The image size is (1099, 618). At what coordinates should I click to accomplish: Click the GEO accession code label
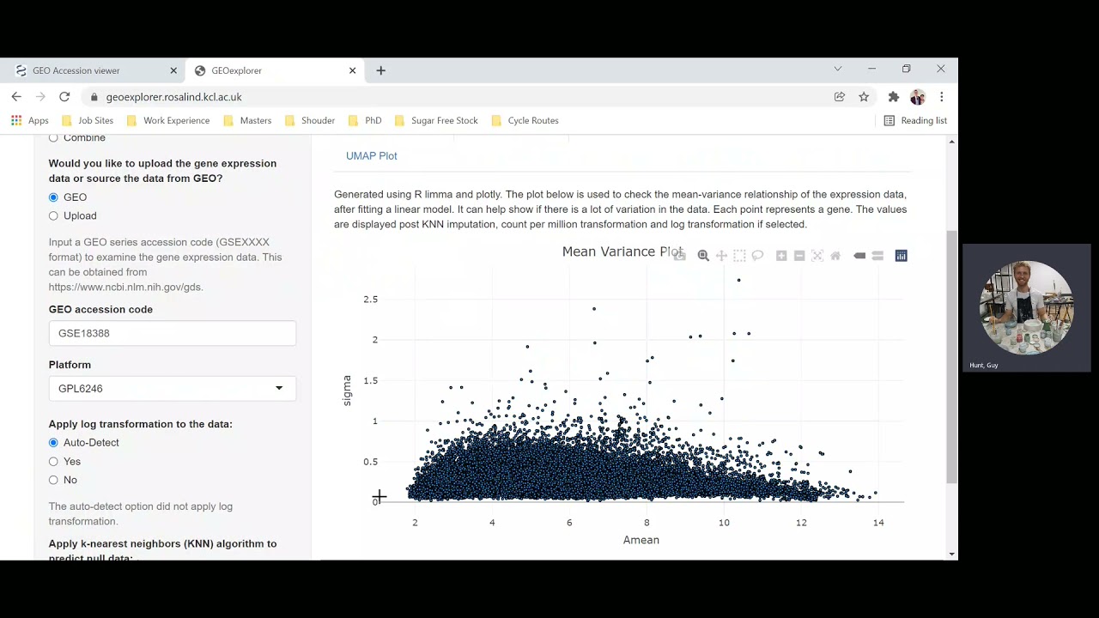coord(100,310)
